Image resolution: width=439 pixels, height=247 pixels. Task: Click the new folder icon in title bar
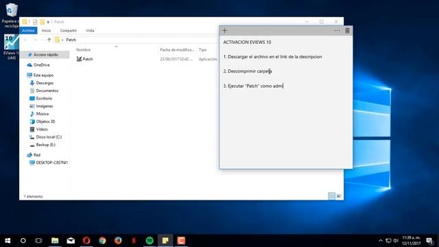(x=42, y=22)
